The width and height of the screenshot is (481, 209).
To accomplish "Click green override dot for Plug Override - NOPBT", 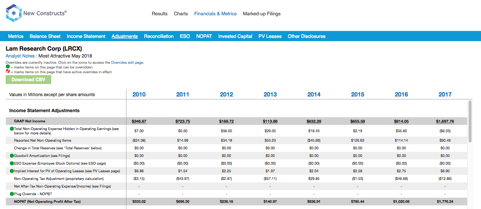I will [12, 194].
